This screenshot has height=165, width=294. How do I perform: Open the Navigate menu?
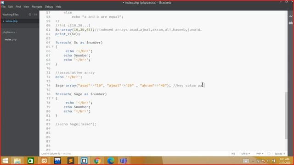tap(37, 6)
